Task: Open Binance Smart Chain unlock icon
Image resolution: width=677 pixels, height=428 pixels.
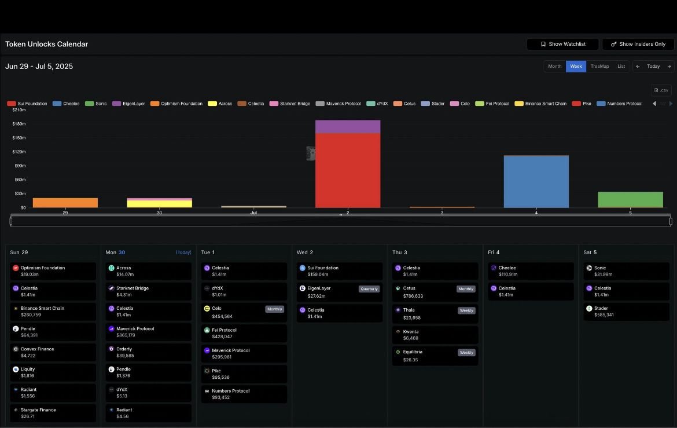Action: [16, 309]
